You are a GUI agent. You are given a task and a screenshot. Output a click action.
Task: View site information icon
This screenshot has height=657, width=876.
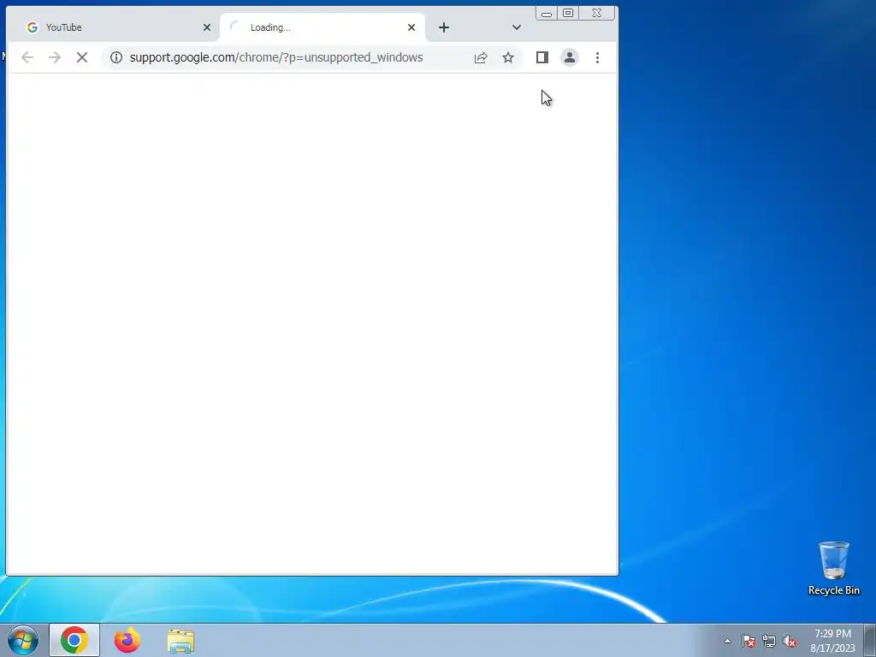click(115, 57)
